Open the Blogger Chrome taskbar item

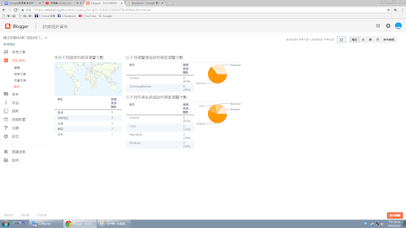[80, 224]
